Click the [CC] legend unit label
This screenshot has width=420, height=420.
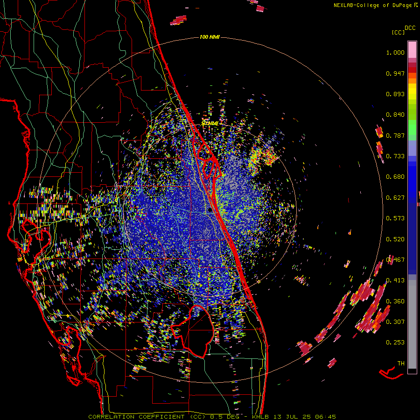(x=398, y=32)
